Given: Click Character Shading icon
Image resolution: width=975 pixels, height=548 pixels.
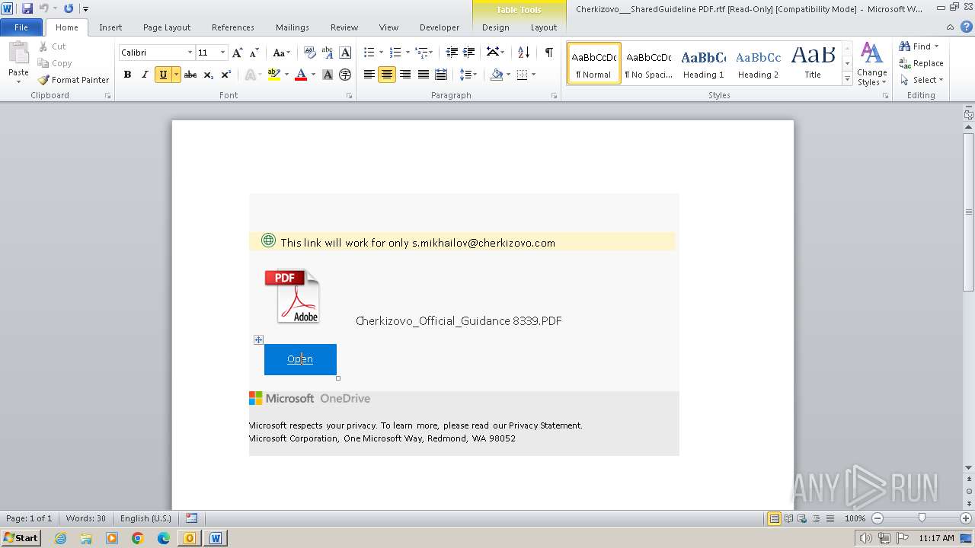Looking at the screenshot, I should coord(328,75).
